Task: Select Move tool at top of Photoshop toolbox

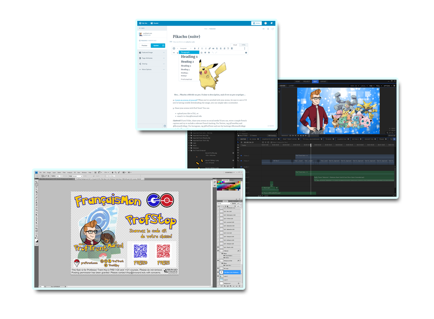Action: 37,182
